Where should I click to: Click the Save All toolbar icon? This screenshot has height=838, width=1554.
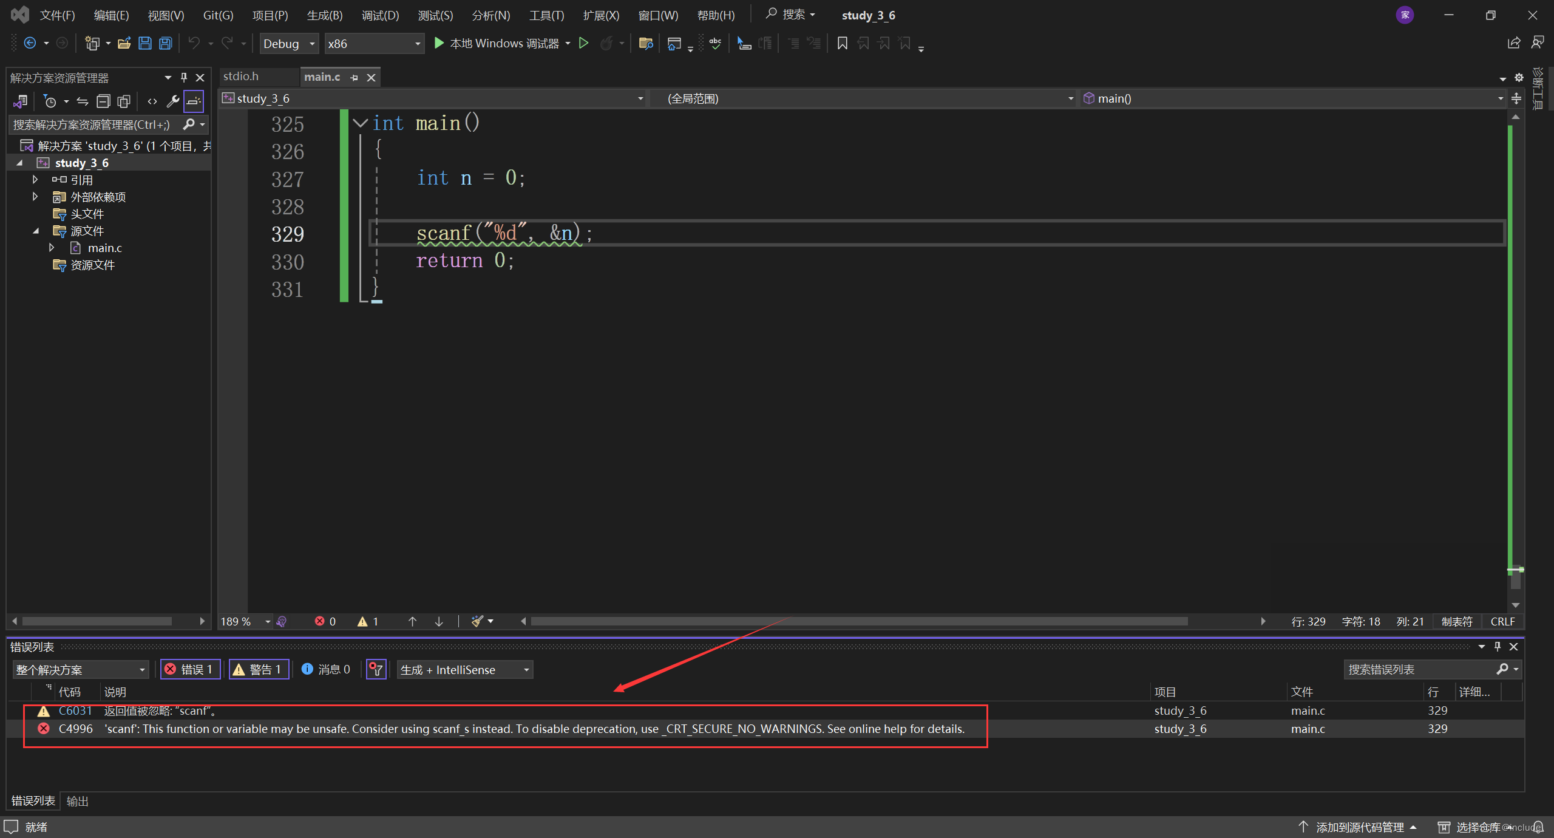pos(165,43)
